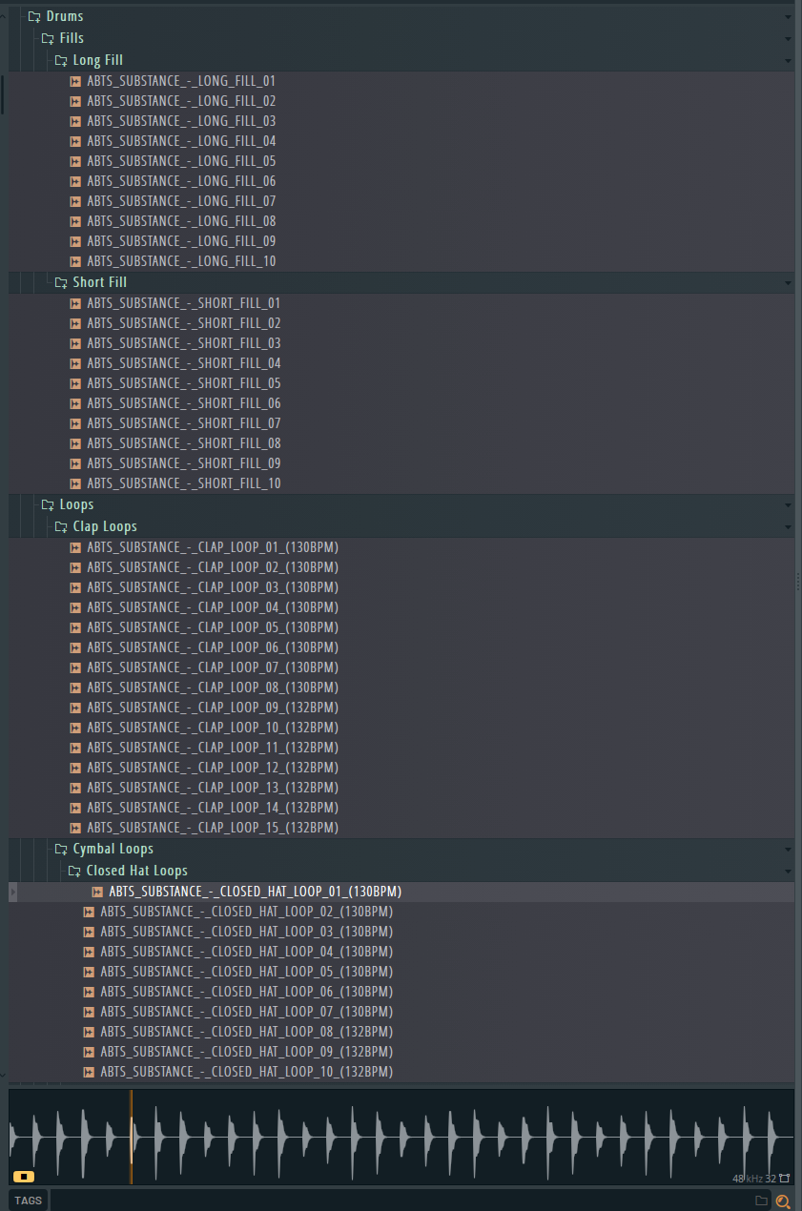Click audio icon of SHORT_FILL_03 sample
Image resolution: width=802 pixels, height=1211 pixels.
pos(75,343)
